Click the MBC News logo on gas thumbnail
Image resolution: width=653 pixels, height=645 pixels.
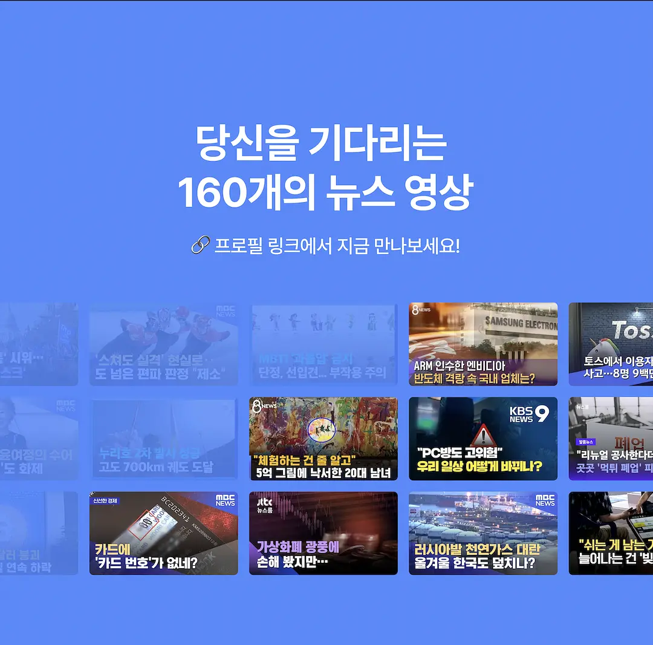click(x=545, y=500)
